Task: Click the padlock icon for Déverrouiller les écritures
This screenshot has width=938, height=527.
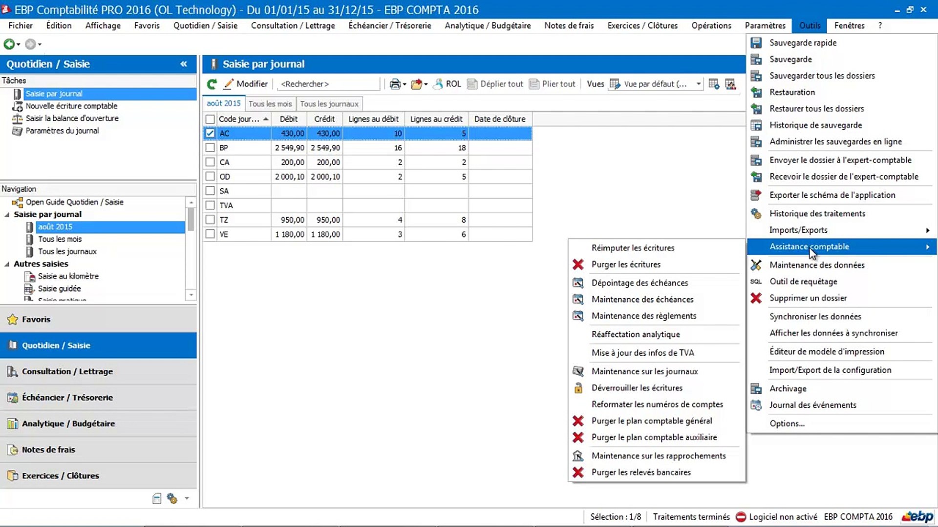Action: (578, 388)
